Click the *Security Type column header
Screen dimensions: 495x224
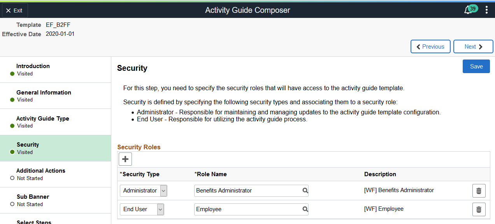click(140, 174)
